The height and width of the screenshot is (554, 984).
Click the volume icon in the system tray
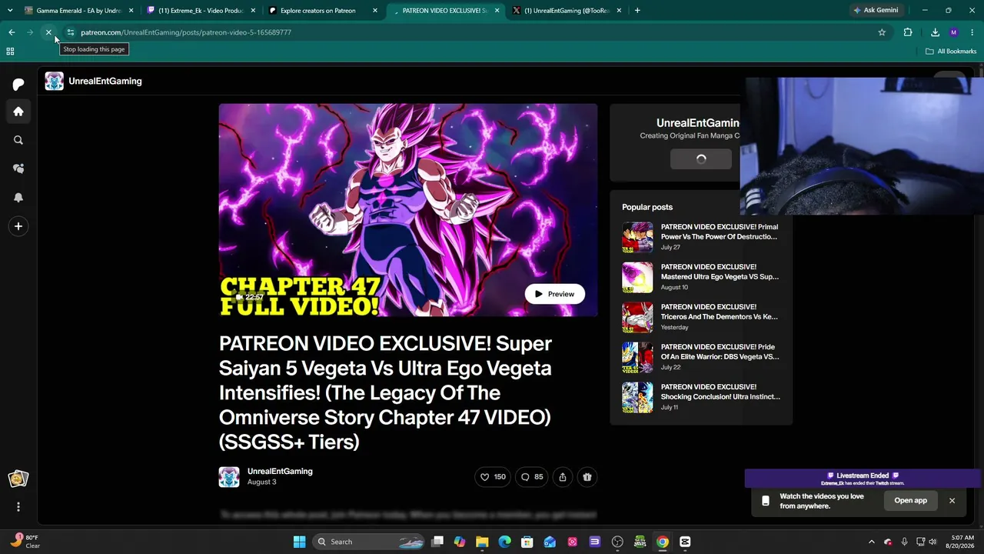click(x=932, y=542)
